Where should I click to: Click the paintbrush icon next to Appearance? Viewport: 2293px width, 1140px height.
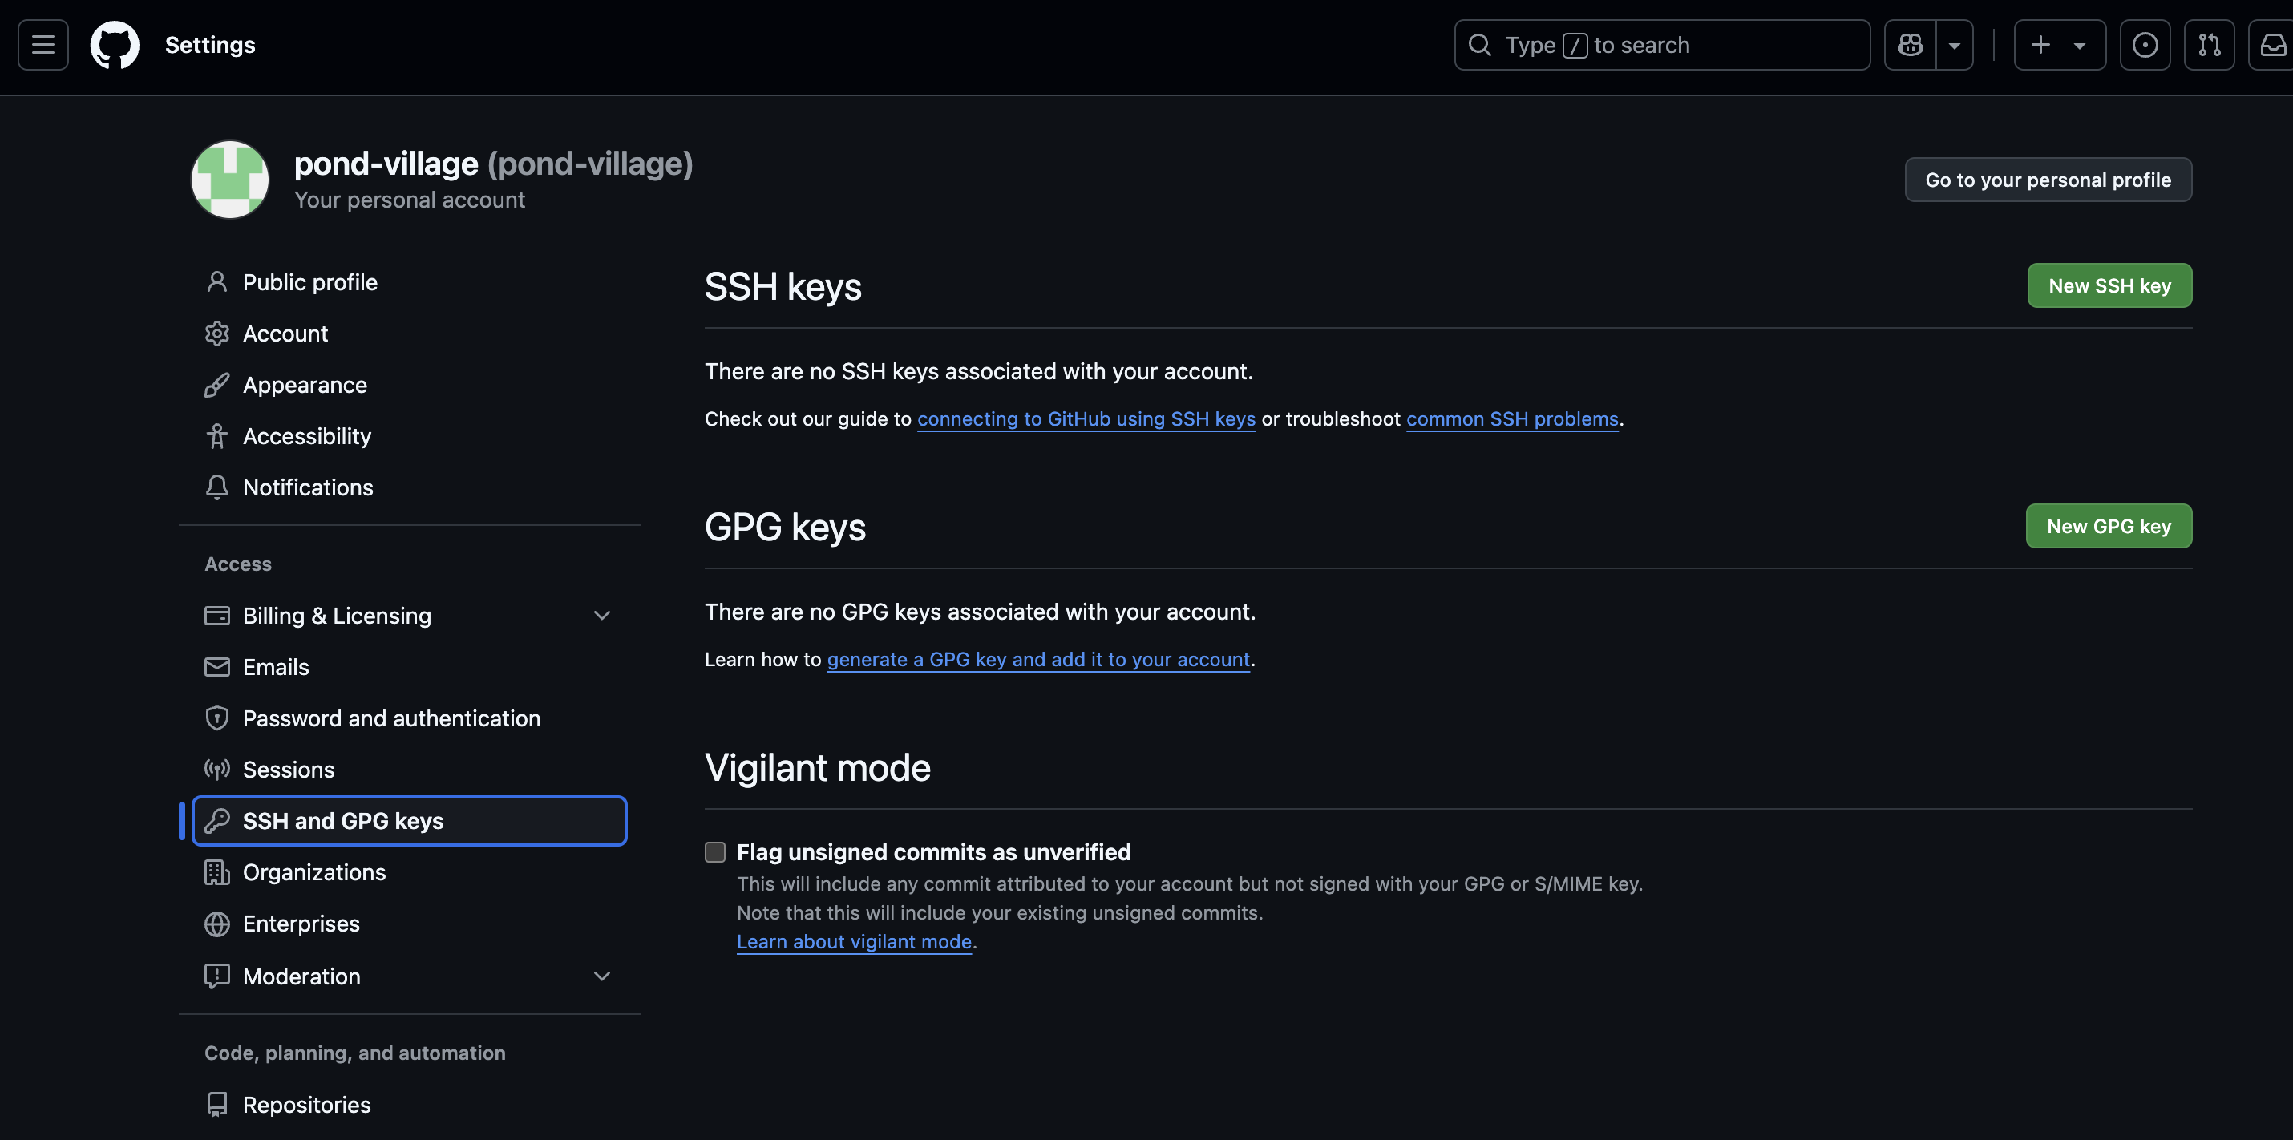(x=217, y=385)
